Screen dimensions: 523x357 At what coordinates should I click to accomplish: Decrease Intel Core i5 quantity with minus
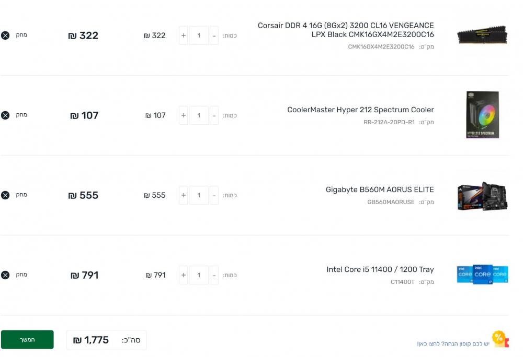click(x=214, y=275)
